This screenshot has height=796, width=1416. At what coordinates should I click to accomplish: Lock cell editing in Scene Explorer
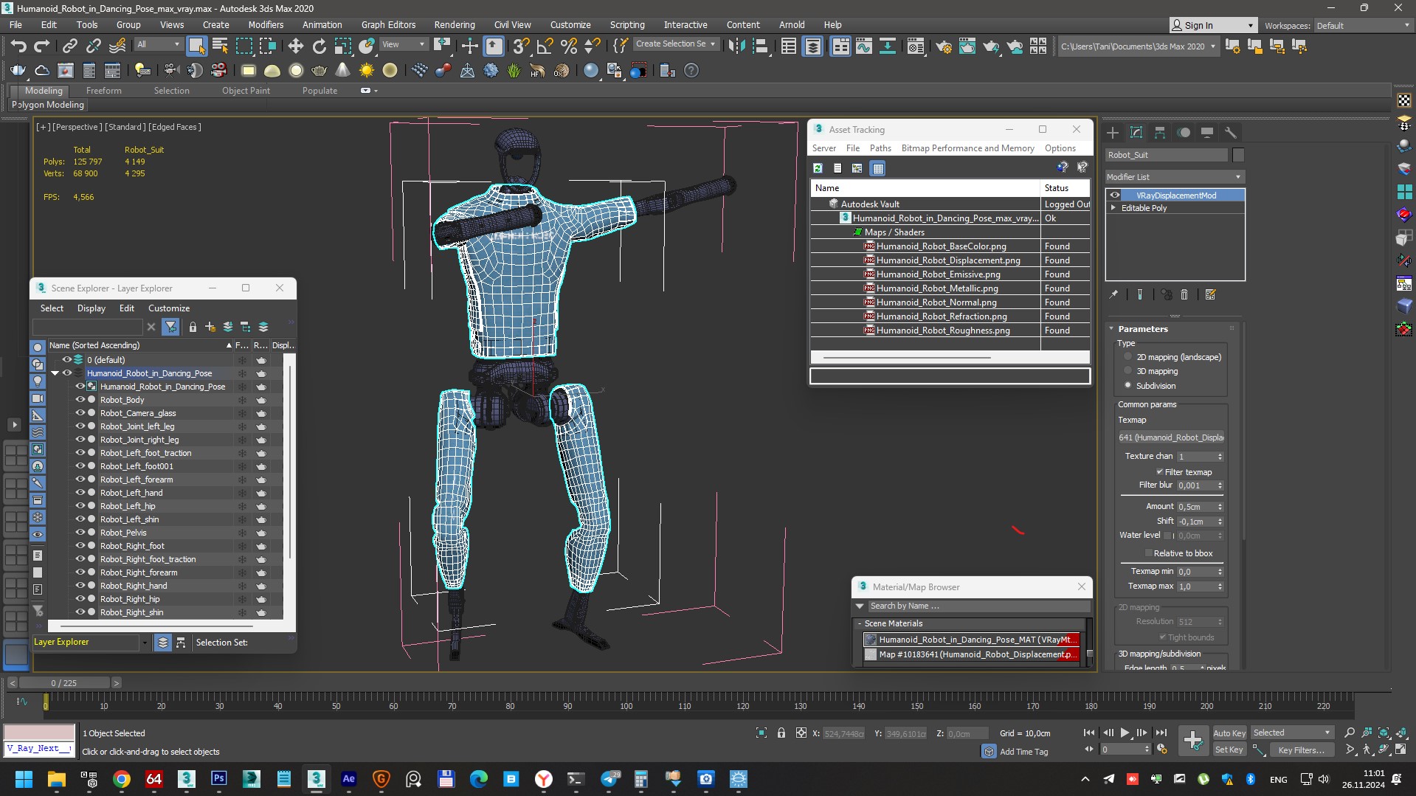pyautogui.click(x=193, y=327)
